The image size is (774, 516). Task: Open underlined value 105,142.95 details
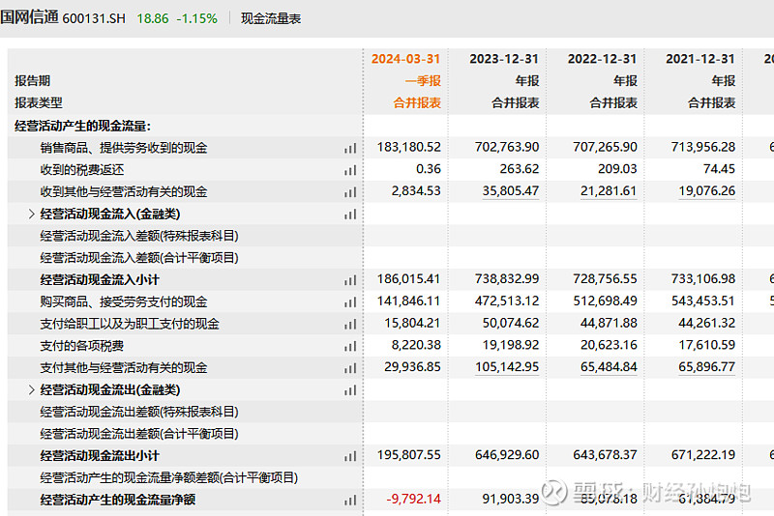pos(507,367)
